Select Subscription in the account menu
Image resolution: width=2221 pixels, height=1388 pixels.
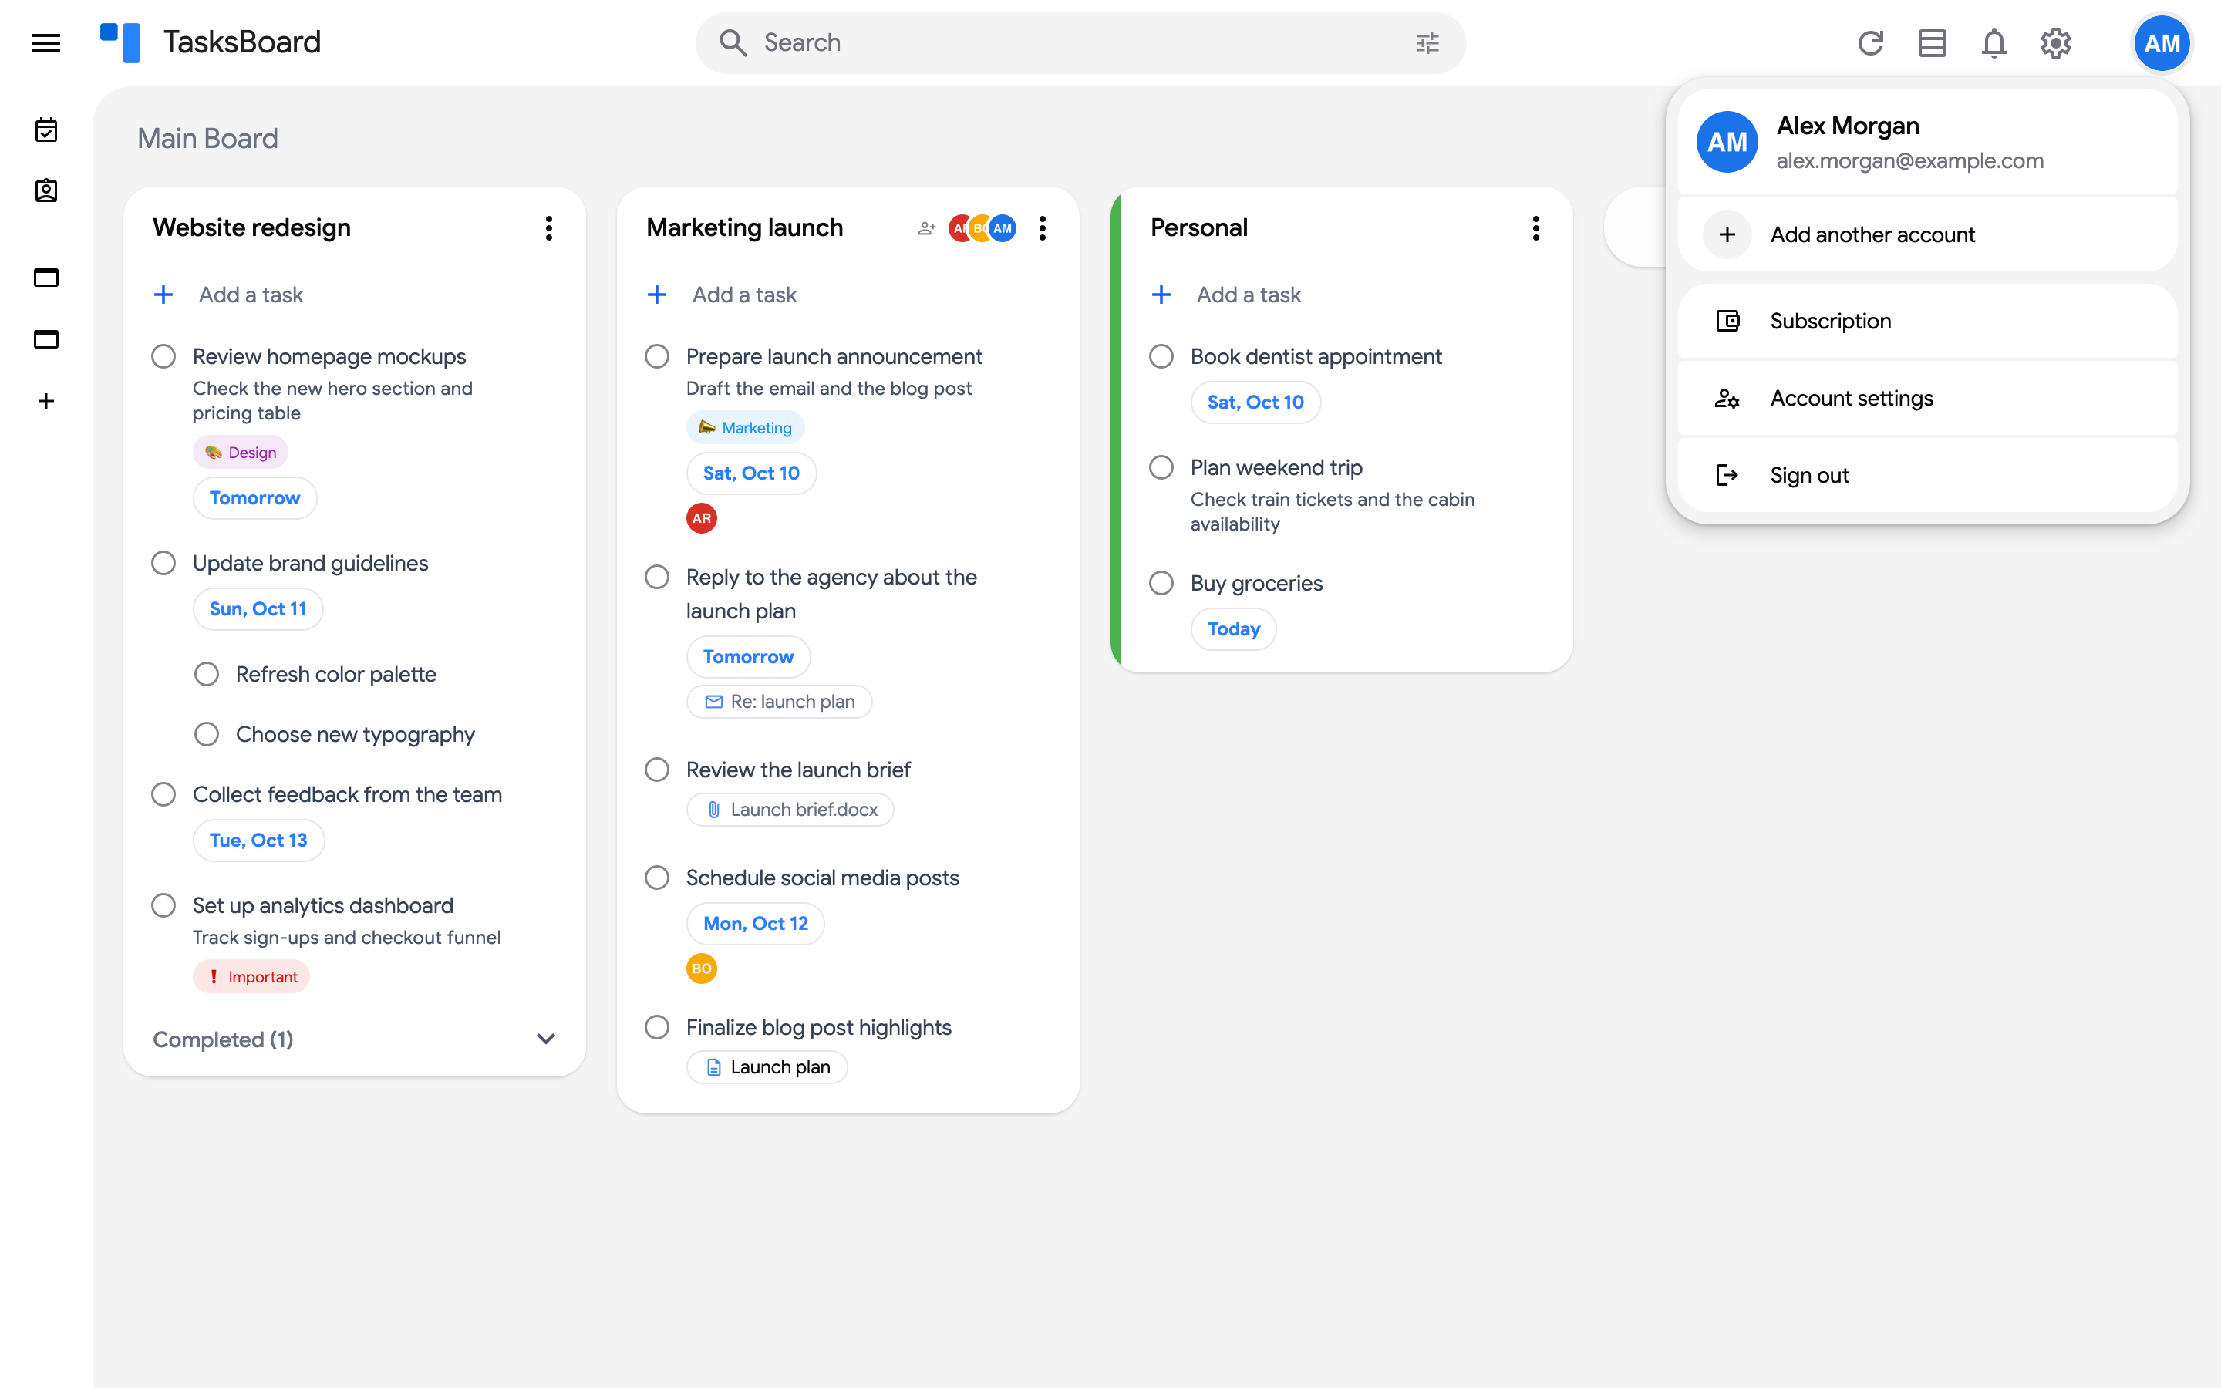pos(1927,320)
